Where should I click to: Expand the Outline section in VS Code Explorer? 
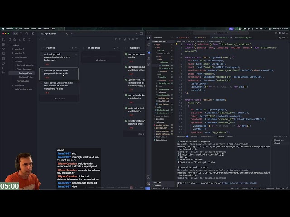click(x=157, y=182)
